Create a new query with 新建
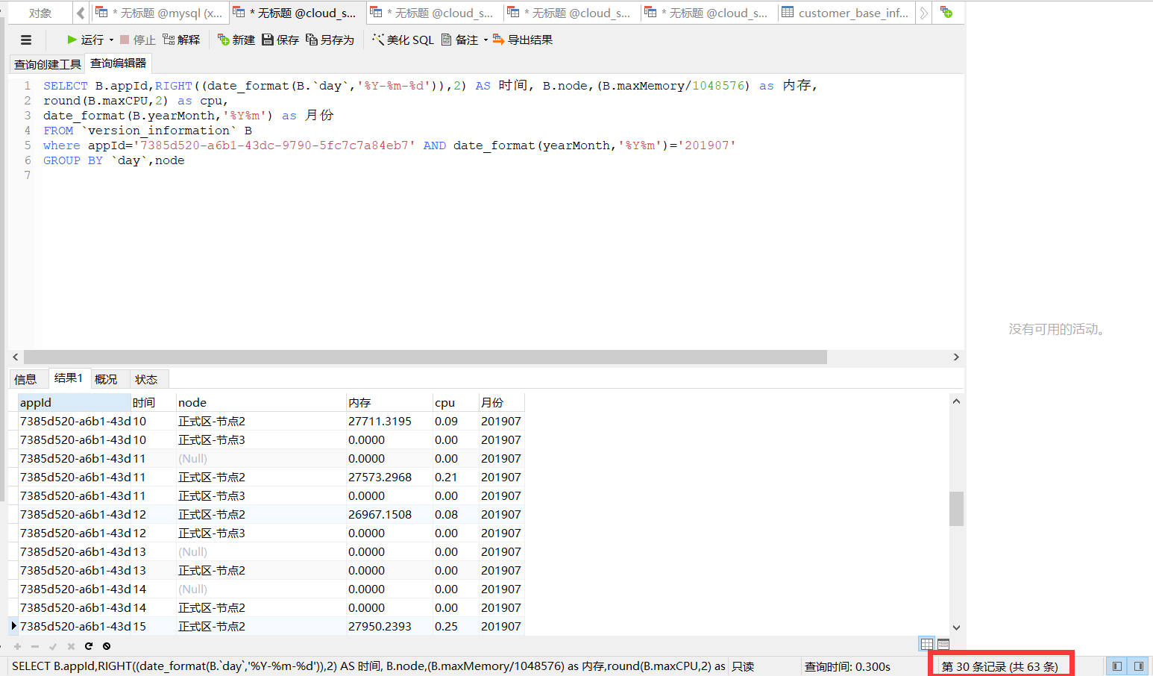1153x676 pixels. [236, 40]
